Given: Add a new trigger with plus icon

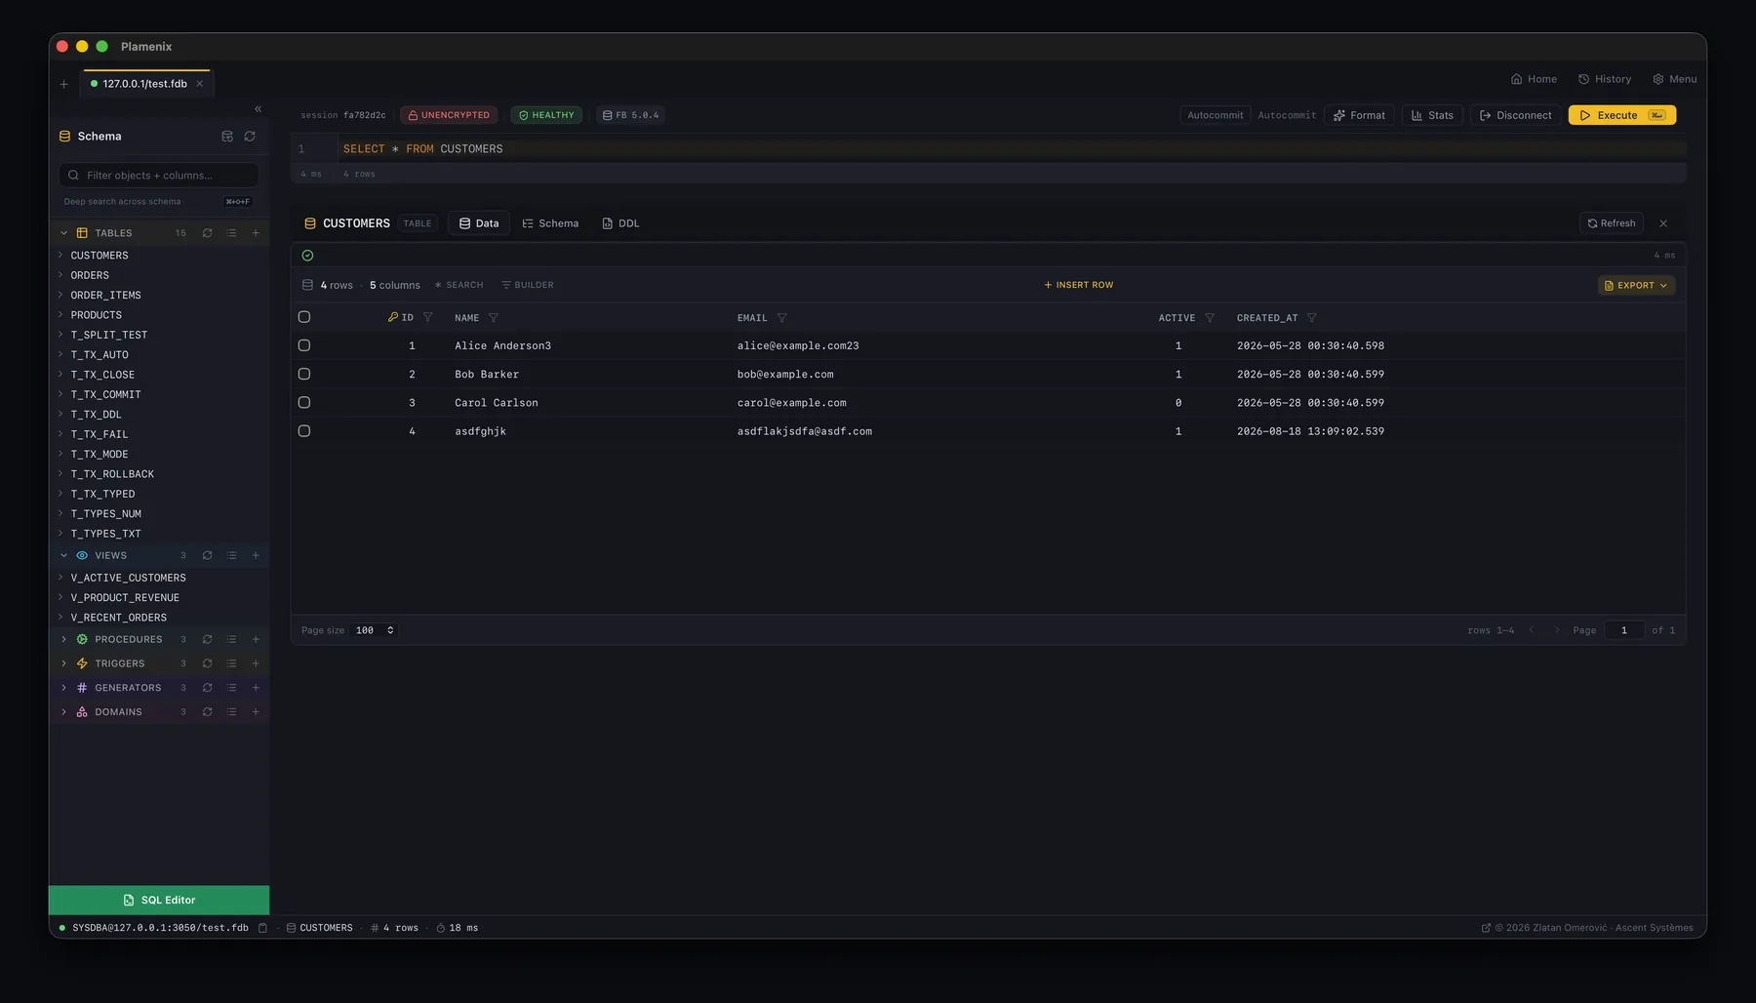Looking at the screenshot, I should (256, 663).
